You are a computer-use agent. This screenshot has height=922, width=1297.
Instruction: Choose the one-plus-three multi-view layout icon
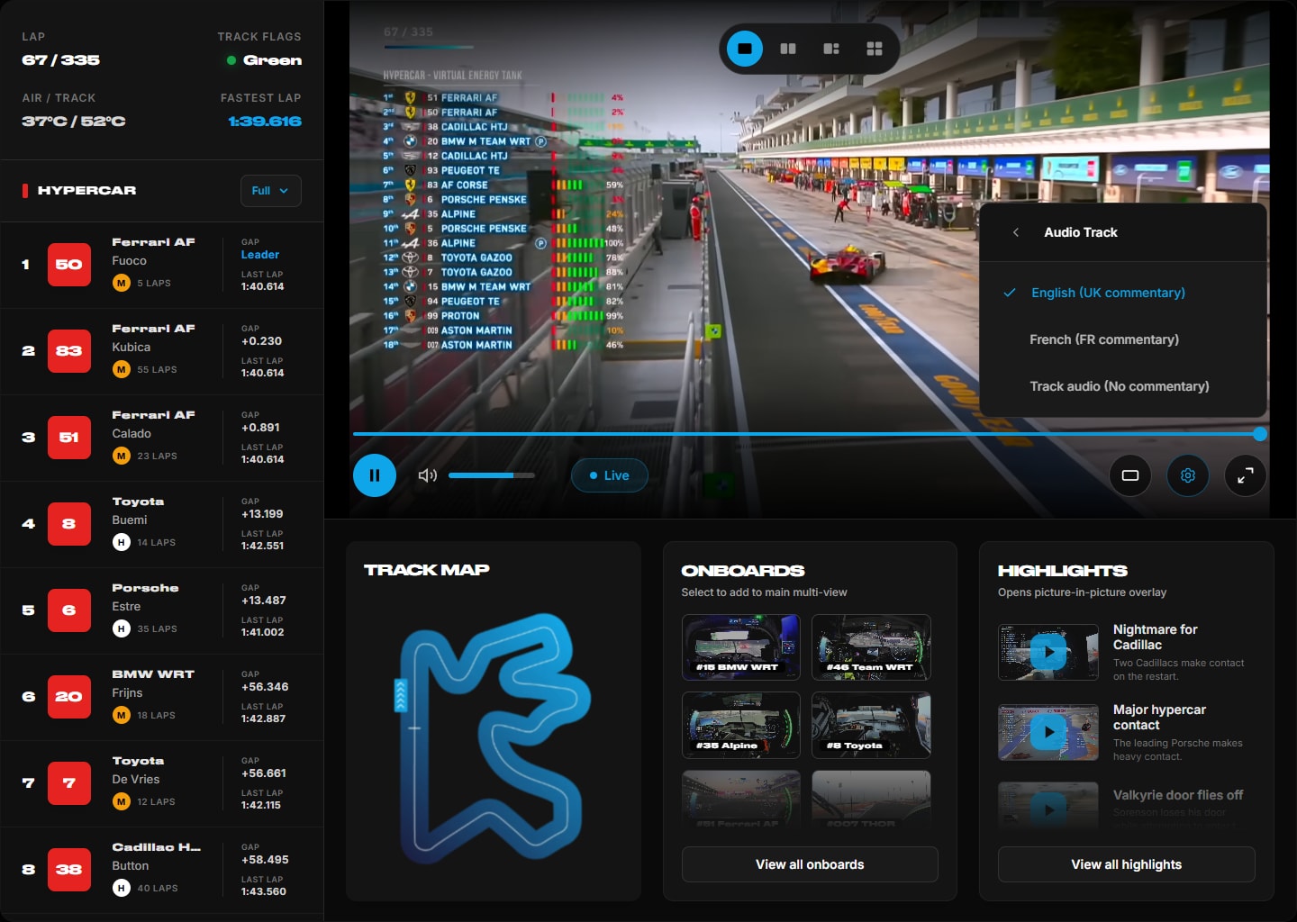click(831, 49)
